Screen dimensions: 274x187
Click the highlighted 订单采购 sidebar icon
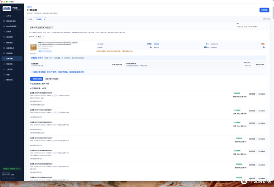[x=4, y=59]
